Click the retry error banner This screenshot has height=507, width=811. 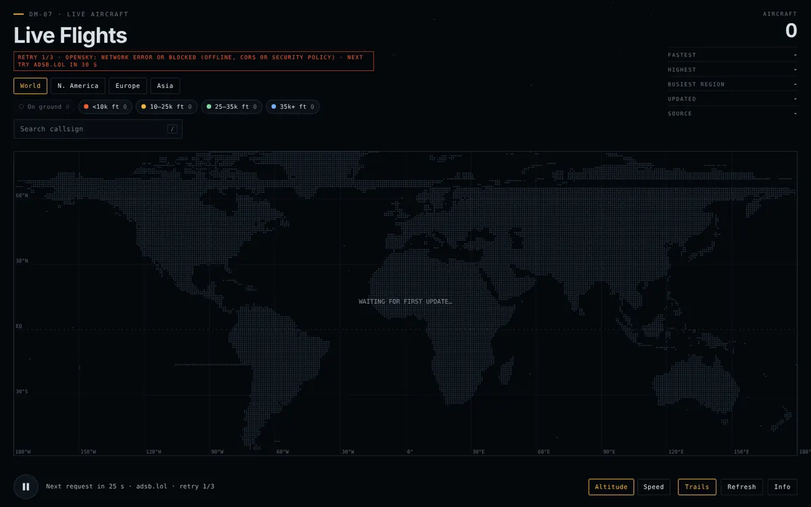(x=193, y=62)
